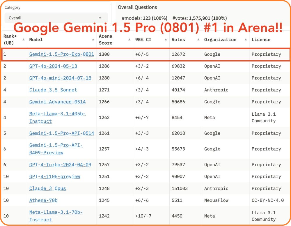291x226 pixels.
Task: Click the Arena Score header text
Action: pyautogui.click(x=105, y=40)
